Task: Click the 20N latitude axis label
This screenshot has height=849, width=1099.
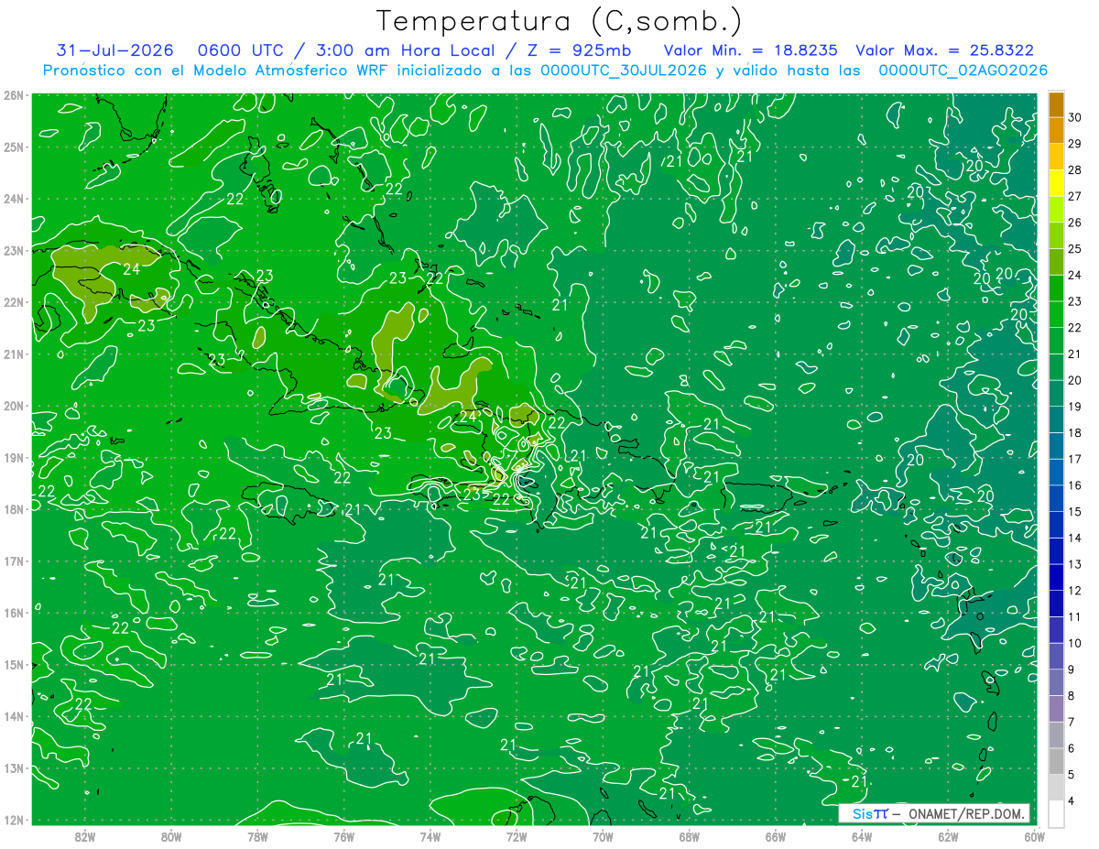Action: point(13,406)
